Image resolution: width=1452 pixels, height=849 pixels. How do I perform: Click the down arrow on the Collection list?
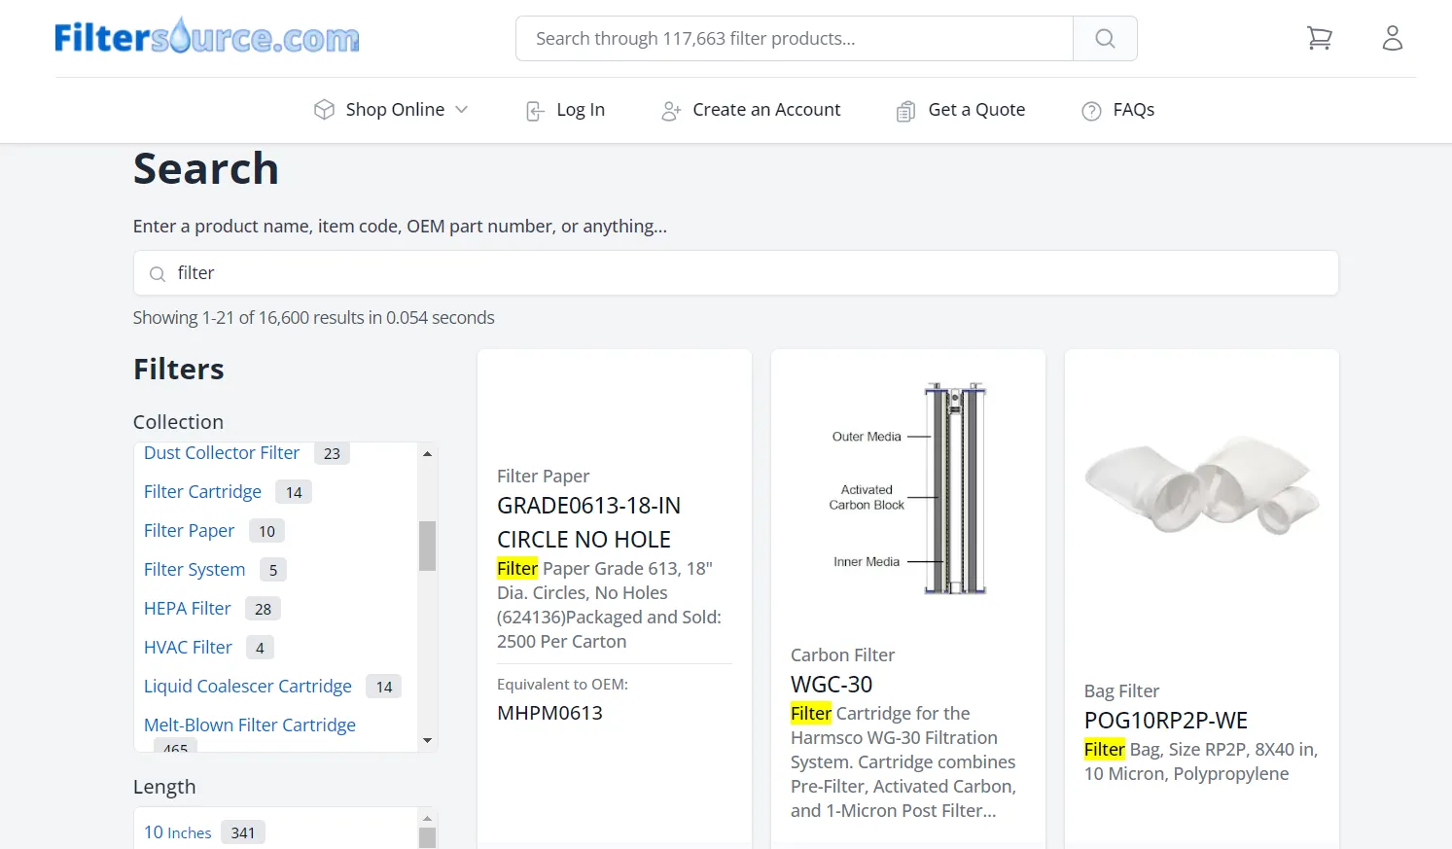(427, 740)
